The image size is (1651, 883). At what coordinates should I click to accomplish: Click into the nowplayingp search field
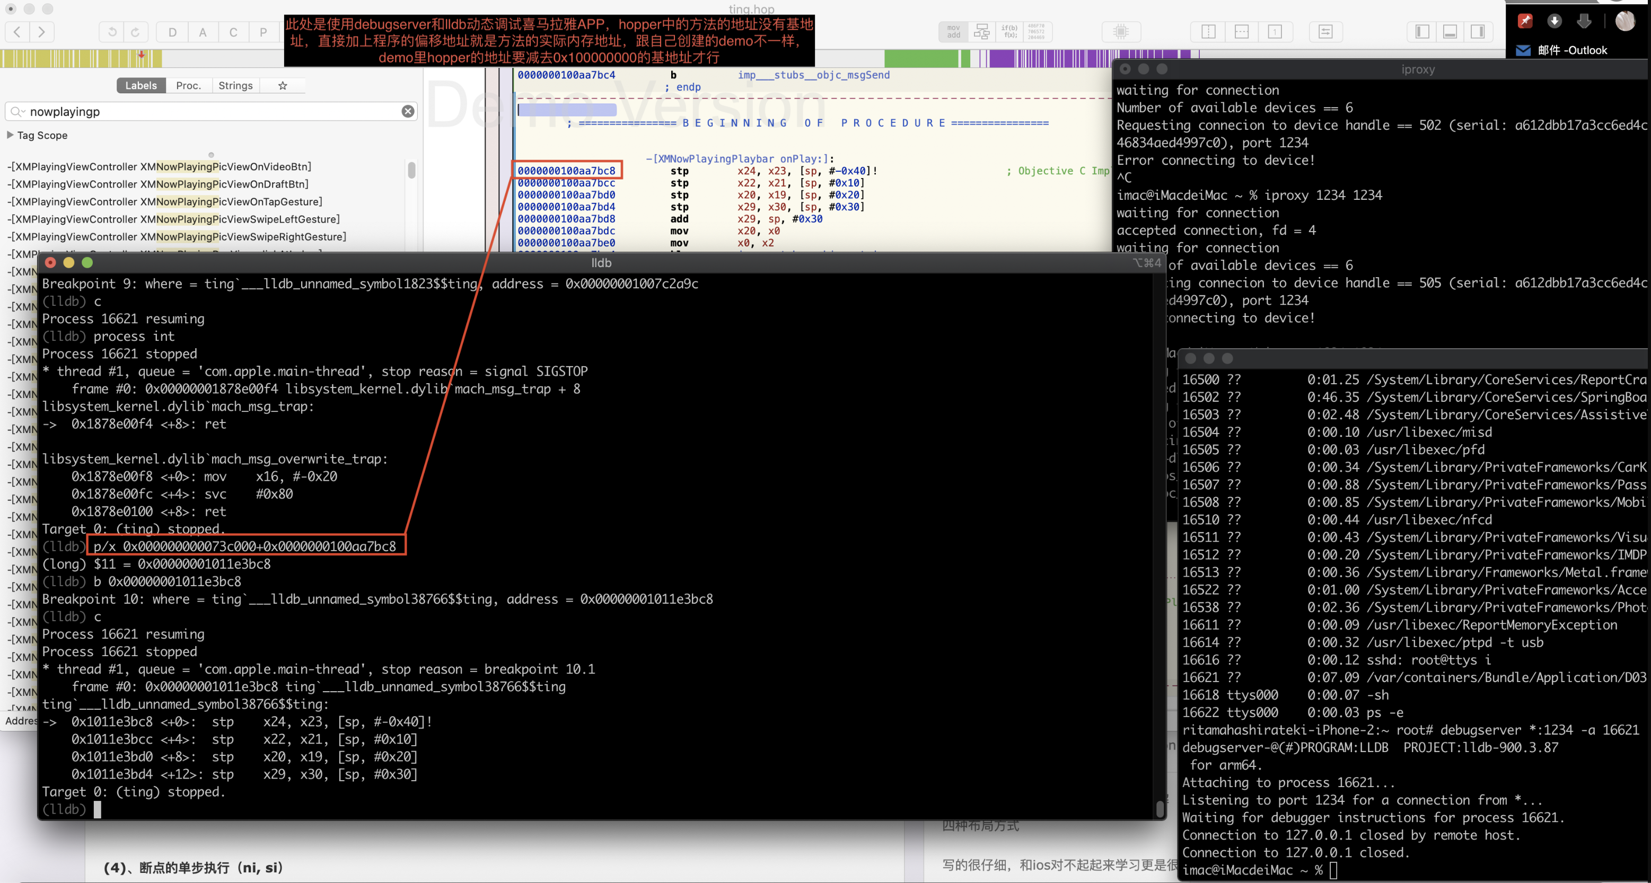212,111
